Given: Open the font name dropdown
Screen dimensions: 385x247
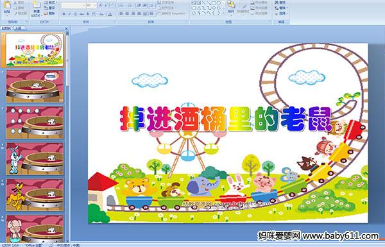Looking at the screenshot, I should 84,5.
